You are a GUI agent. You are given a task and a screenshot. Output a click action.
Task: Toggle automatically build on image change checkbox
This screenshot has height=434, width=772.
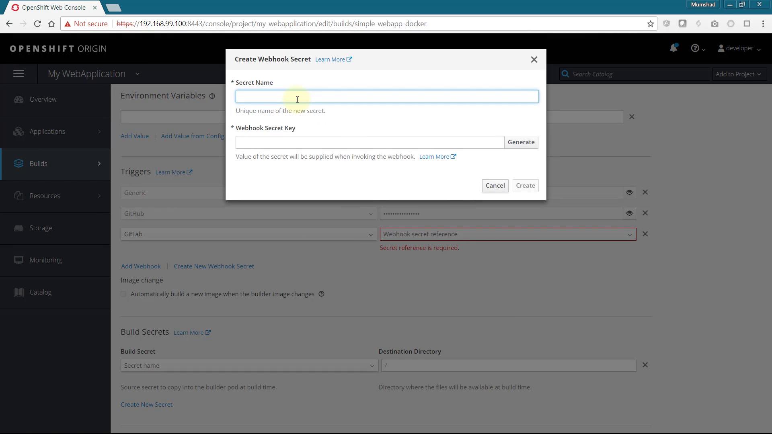[x=123, y=294]
